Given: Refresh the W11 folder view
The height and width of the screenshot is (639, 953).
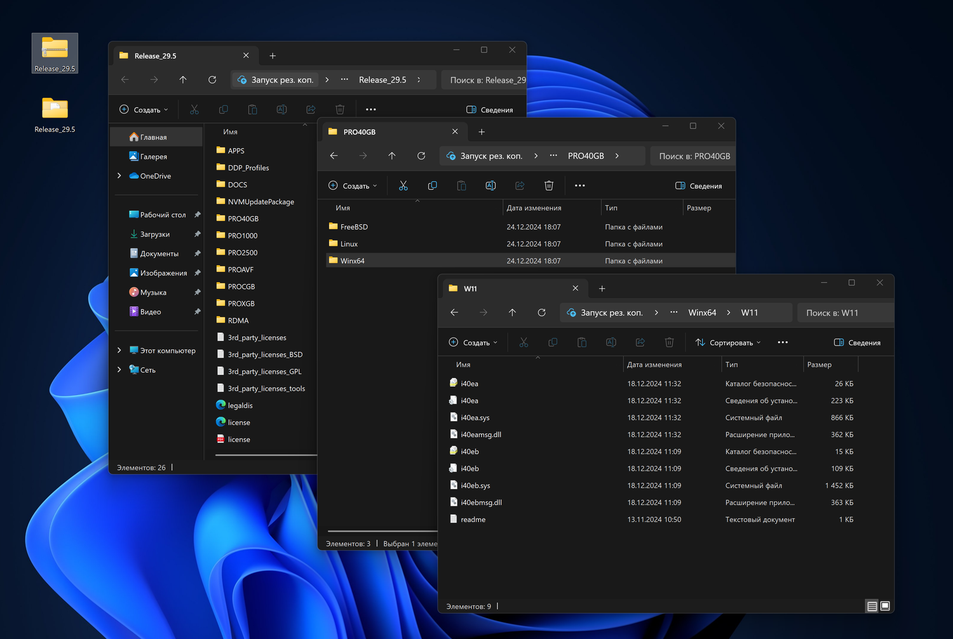Looking at the screenshot, I should (541, 313).
